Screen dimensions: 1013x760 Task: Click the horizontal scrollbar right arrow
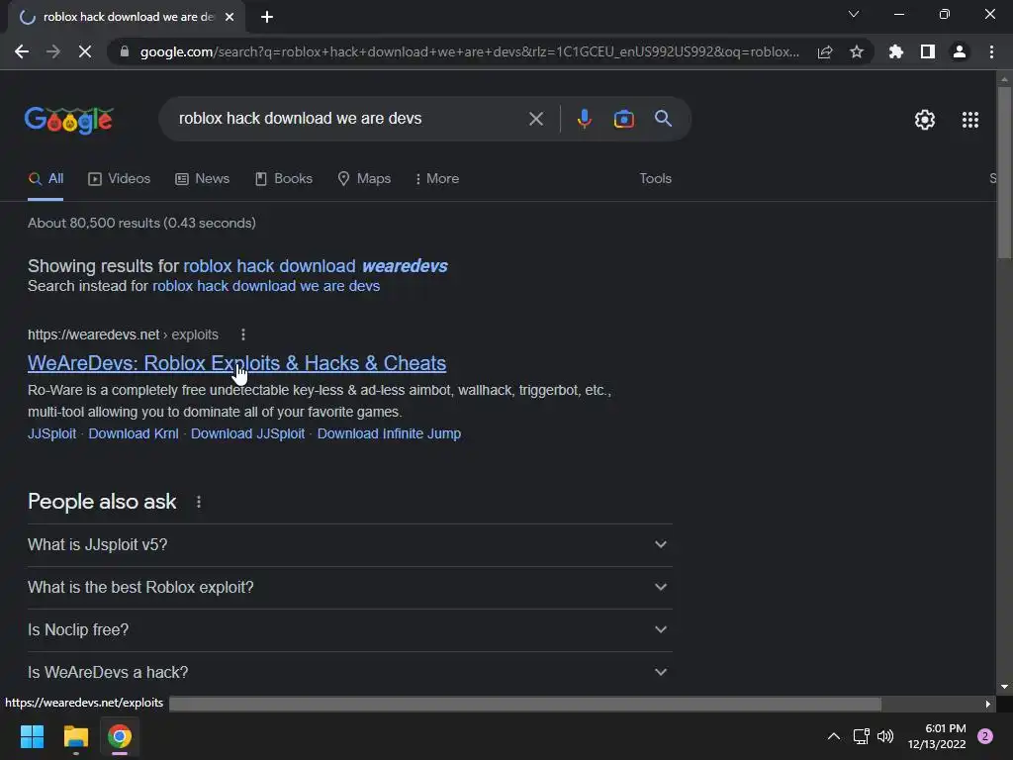pos(988,704)
